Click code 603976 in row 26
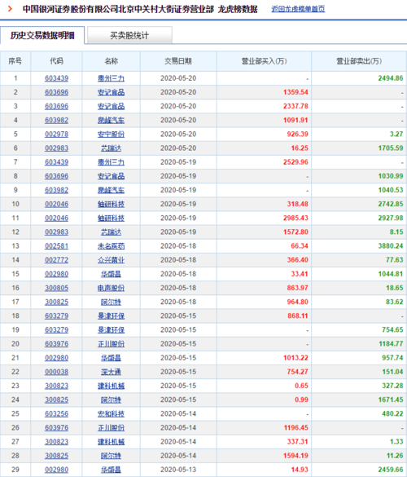The width and height of the screenshot is (407, 477). 56,428
